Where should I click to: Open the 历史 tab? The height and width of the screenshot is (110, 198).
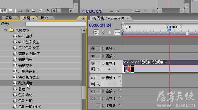(x=44, y=18)
